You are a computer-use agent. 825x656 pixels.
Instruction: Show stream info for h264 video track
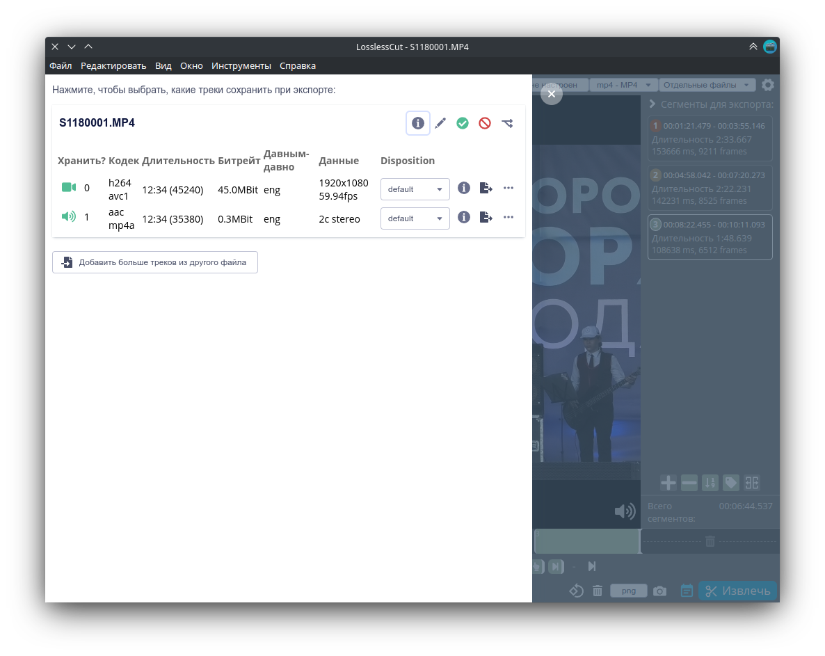(x=463, y=188)
